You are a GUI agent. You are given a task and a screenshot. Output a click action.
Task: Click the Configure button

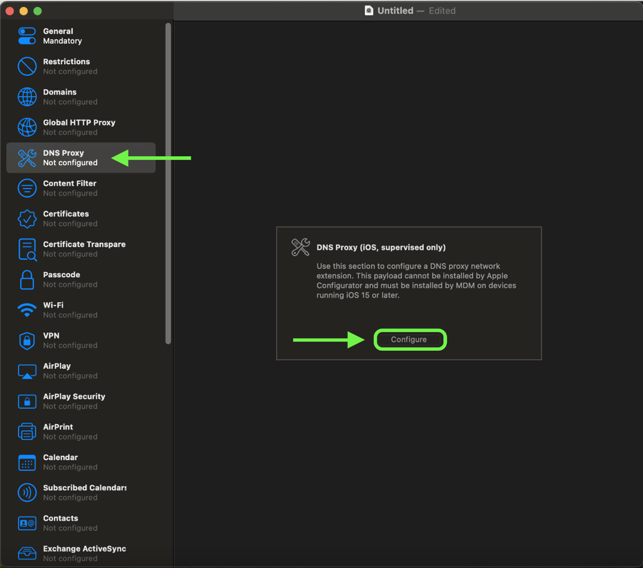tap(409, 340)
